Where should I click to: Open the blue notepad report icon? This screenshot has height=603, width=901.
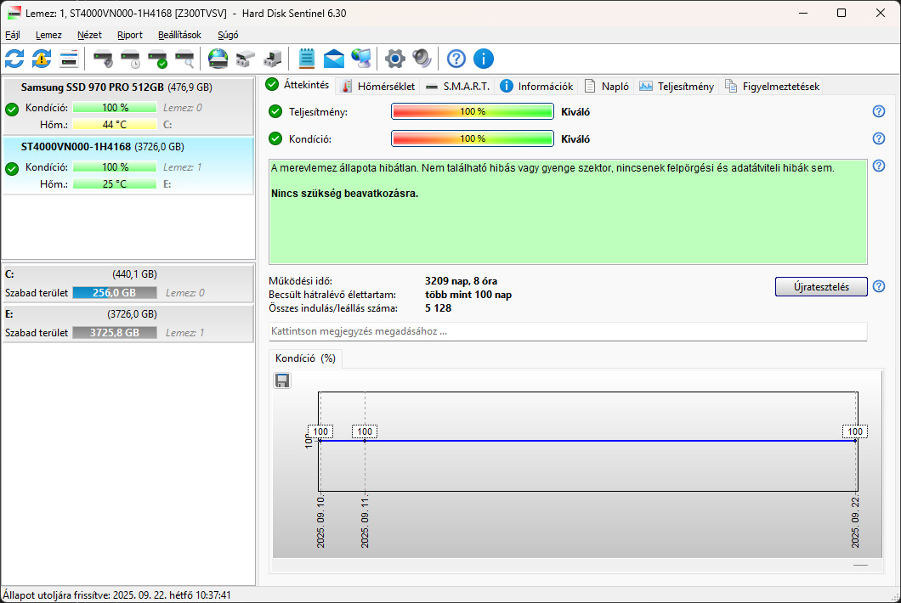point(307,59)
